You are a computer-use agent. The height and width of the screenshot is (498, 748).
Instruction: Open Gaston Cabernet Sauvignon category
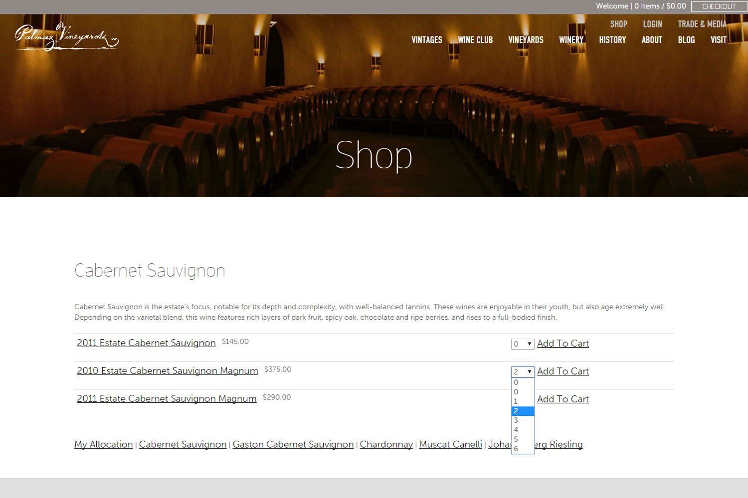point(293,444)
